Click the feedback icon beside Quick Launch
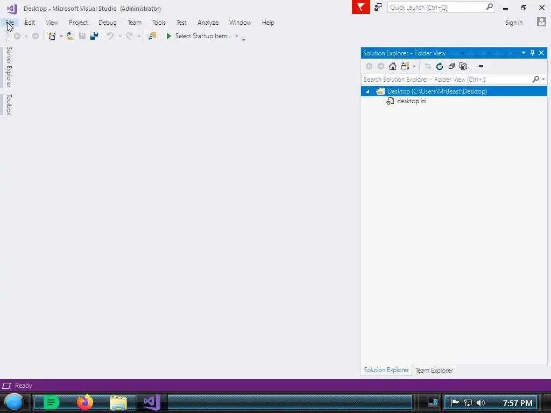The height and width of the screenshot is (413, 551). (378, 7)
